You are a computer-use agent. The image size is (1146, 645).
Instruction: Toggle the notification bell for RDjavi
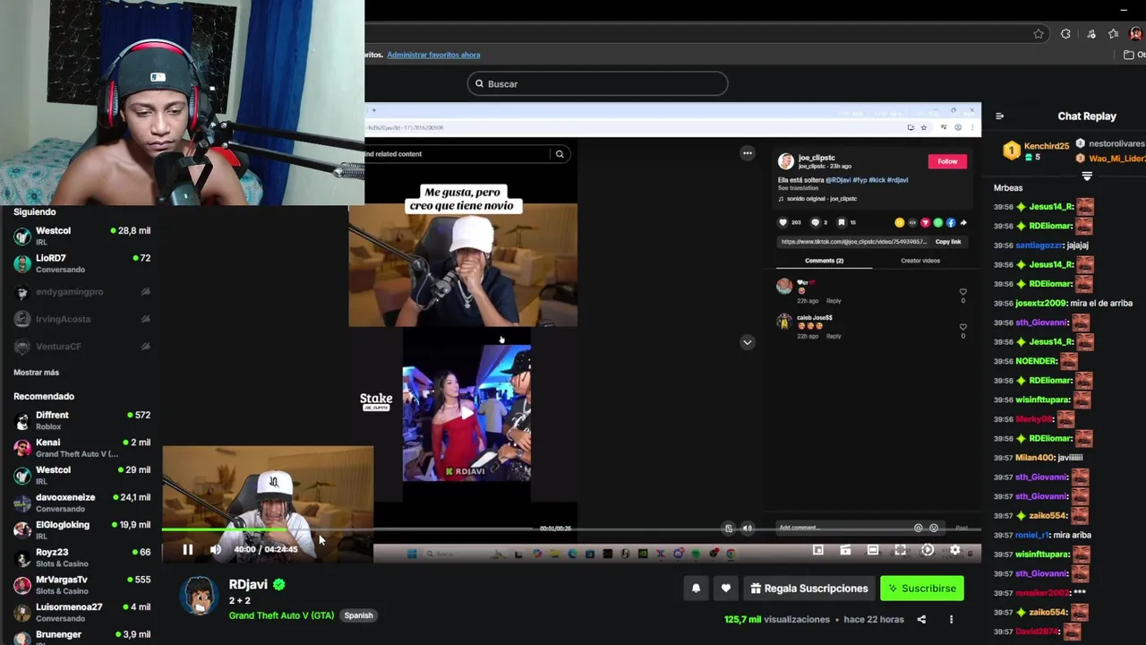click(x=696, y=589)
